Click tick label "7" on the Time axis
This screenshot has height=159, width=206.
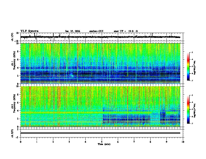click(x=134, y=142)
